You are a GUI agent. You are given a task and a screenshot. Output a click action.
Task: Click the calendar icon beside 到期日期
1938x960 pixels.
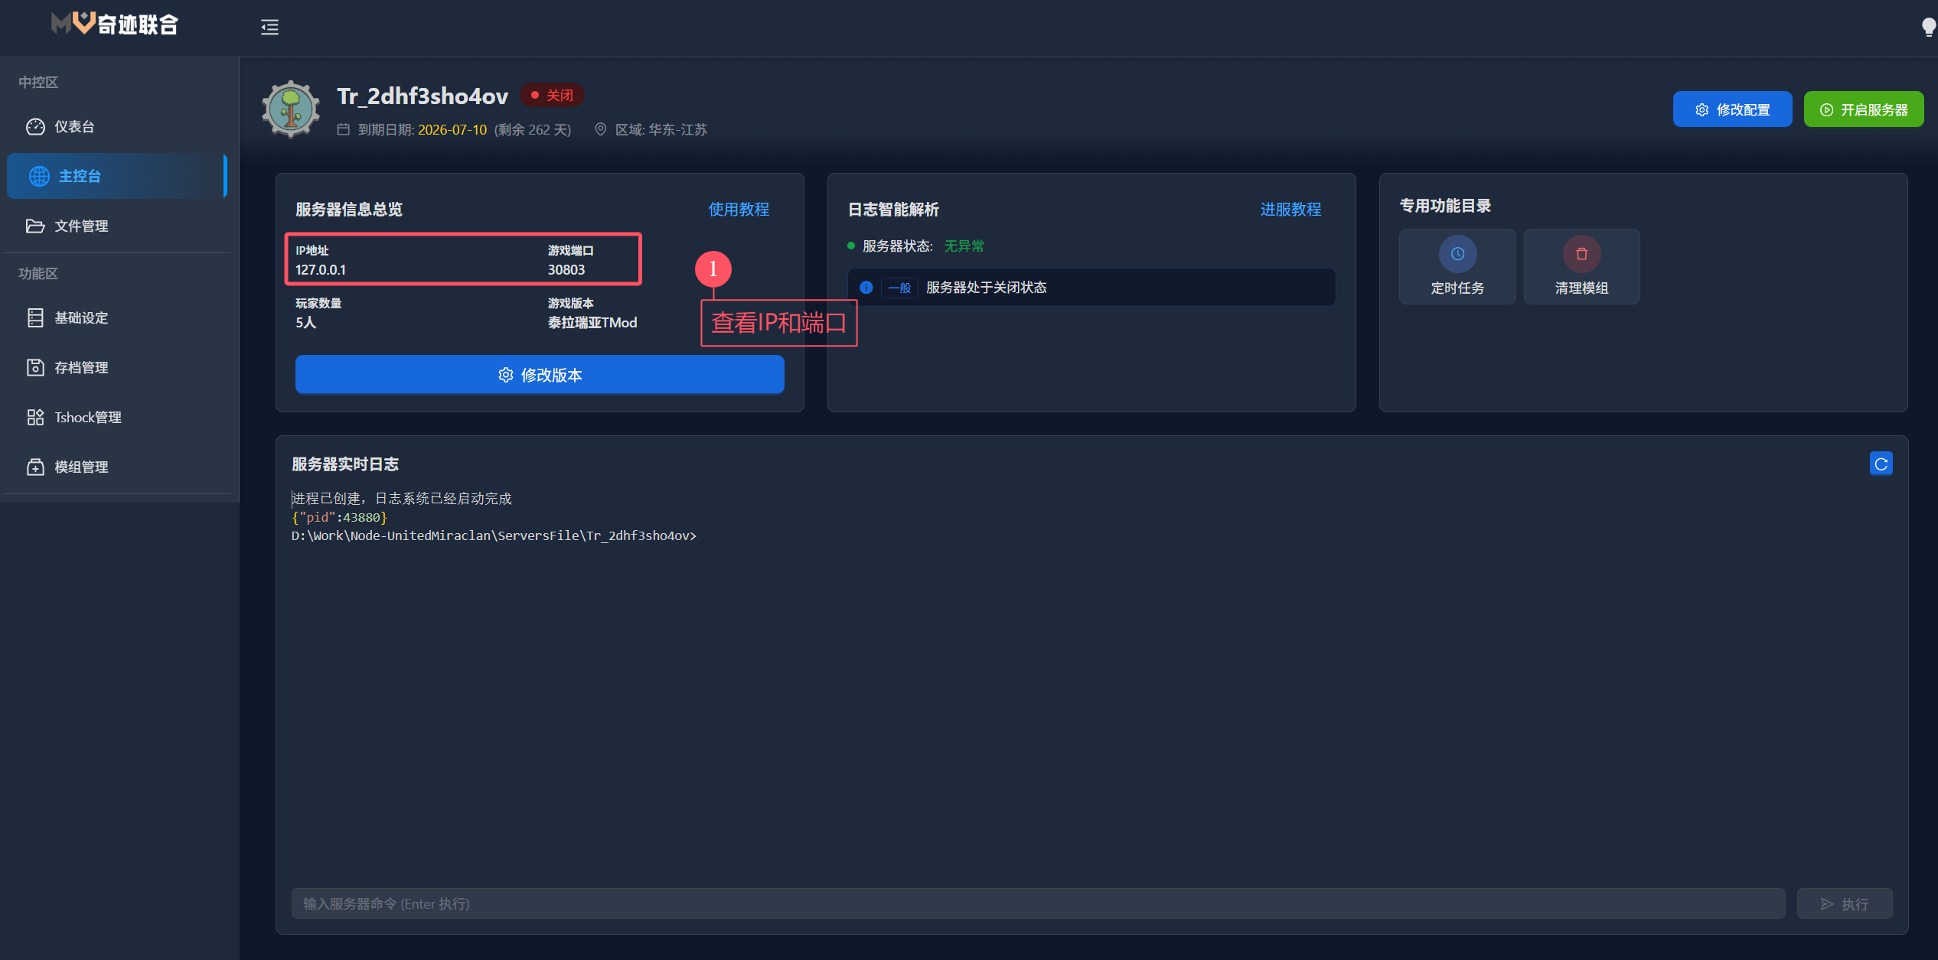[344, 129]
